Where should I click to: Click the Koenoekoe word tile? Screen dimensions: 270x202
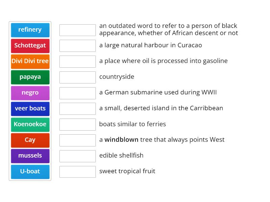click(x=30, y=124)
